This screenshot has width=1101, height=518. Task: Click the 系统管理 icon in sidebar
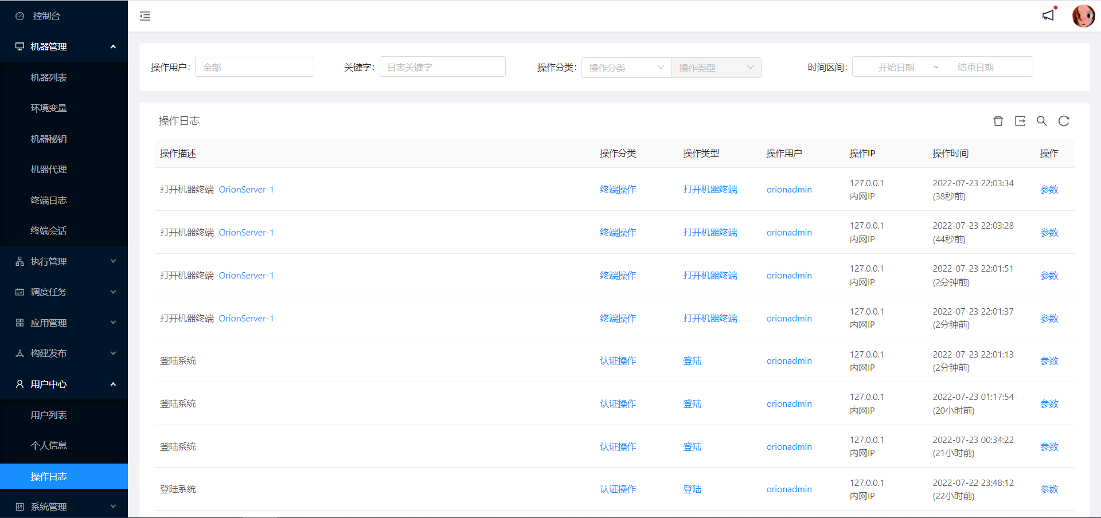coord(20,507)
